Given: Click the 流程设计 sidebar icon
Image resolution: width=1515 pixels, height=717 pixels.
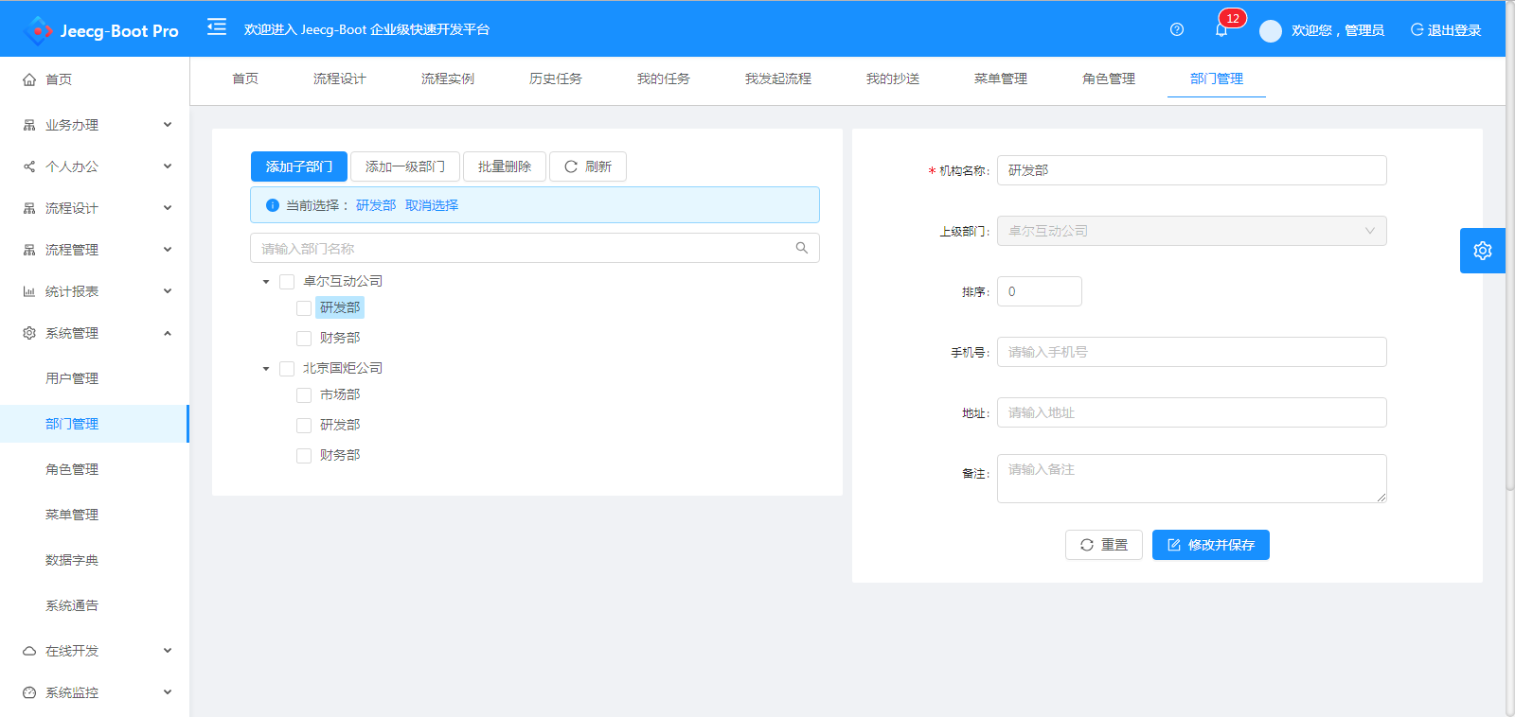Looking at the screenshot, I should pos(29,208).
